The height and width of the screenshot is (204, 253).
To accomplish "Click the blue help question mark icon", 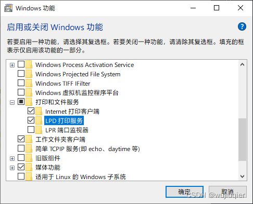I will coord(242,26).
